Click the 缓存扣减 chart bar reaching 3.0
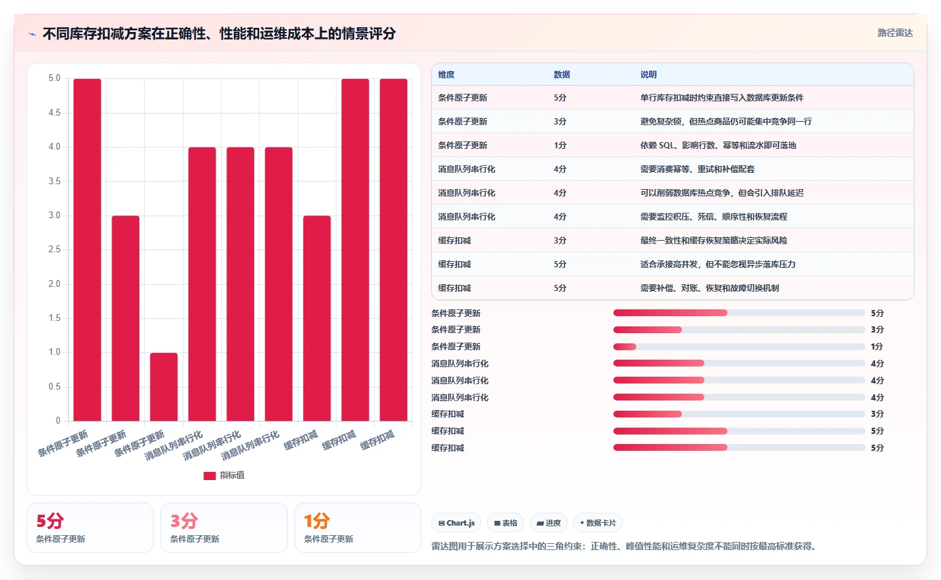This screenshot has height=580, width=941. tap(317, 318)
